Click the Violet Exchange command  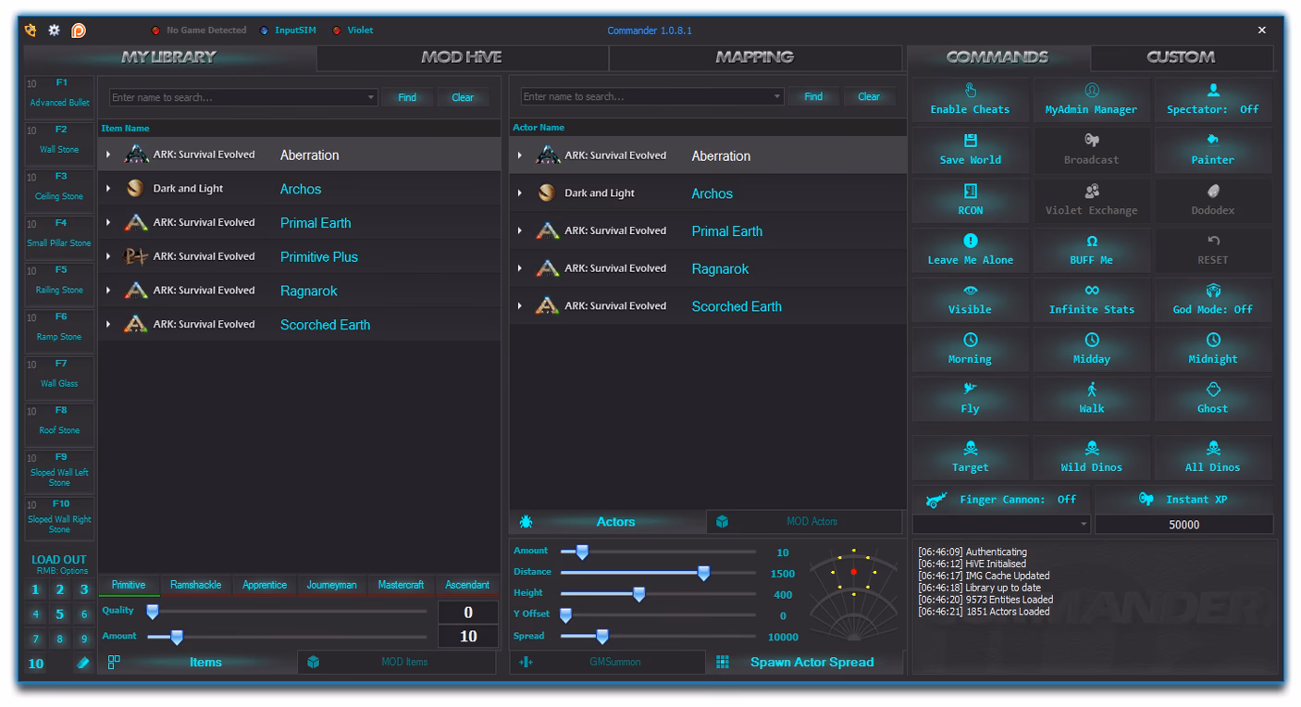(1091, 200)
